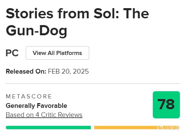The height and width of the screenshot is (135, 185).
Task: Click the Released On label
Action: tap(26, 71)
